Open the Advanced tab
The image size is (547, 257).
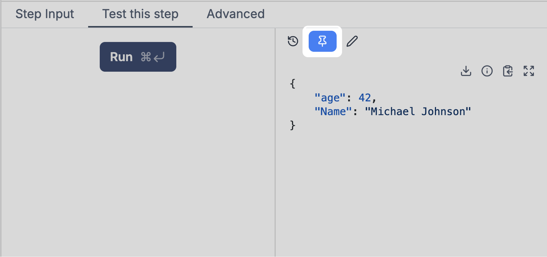coord(236,14)
